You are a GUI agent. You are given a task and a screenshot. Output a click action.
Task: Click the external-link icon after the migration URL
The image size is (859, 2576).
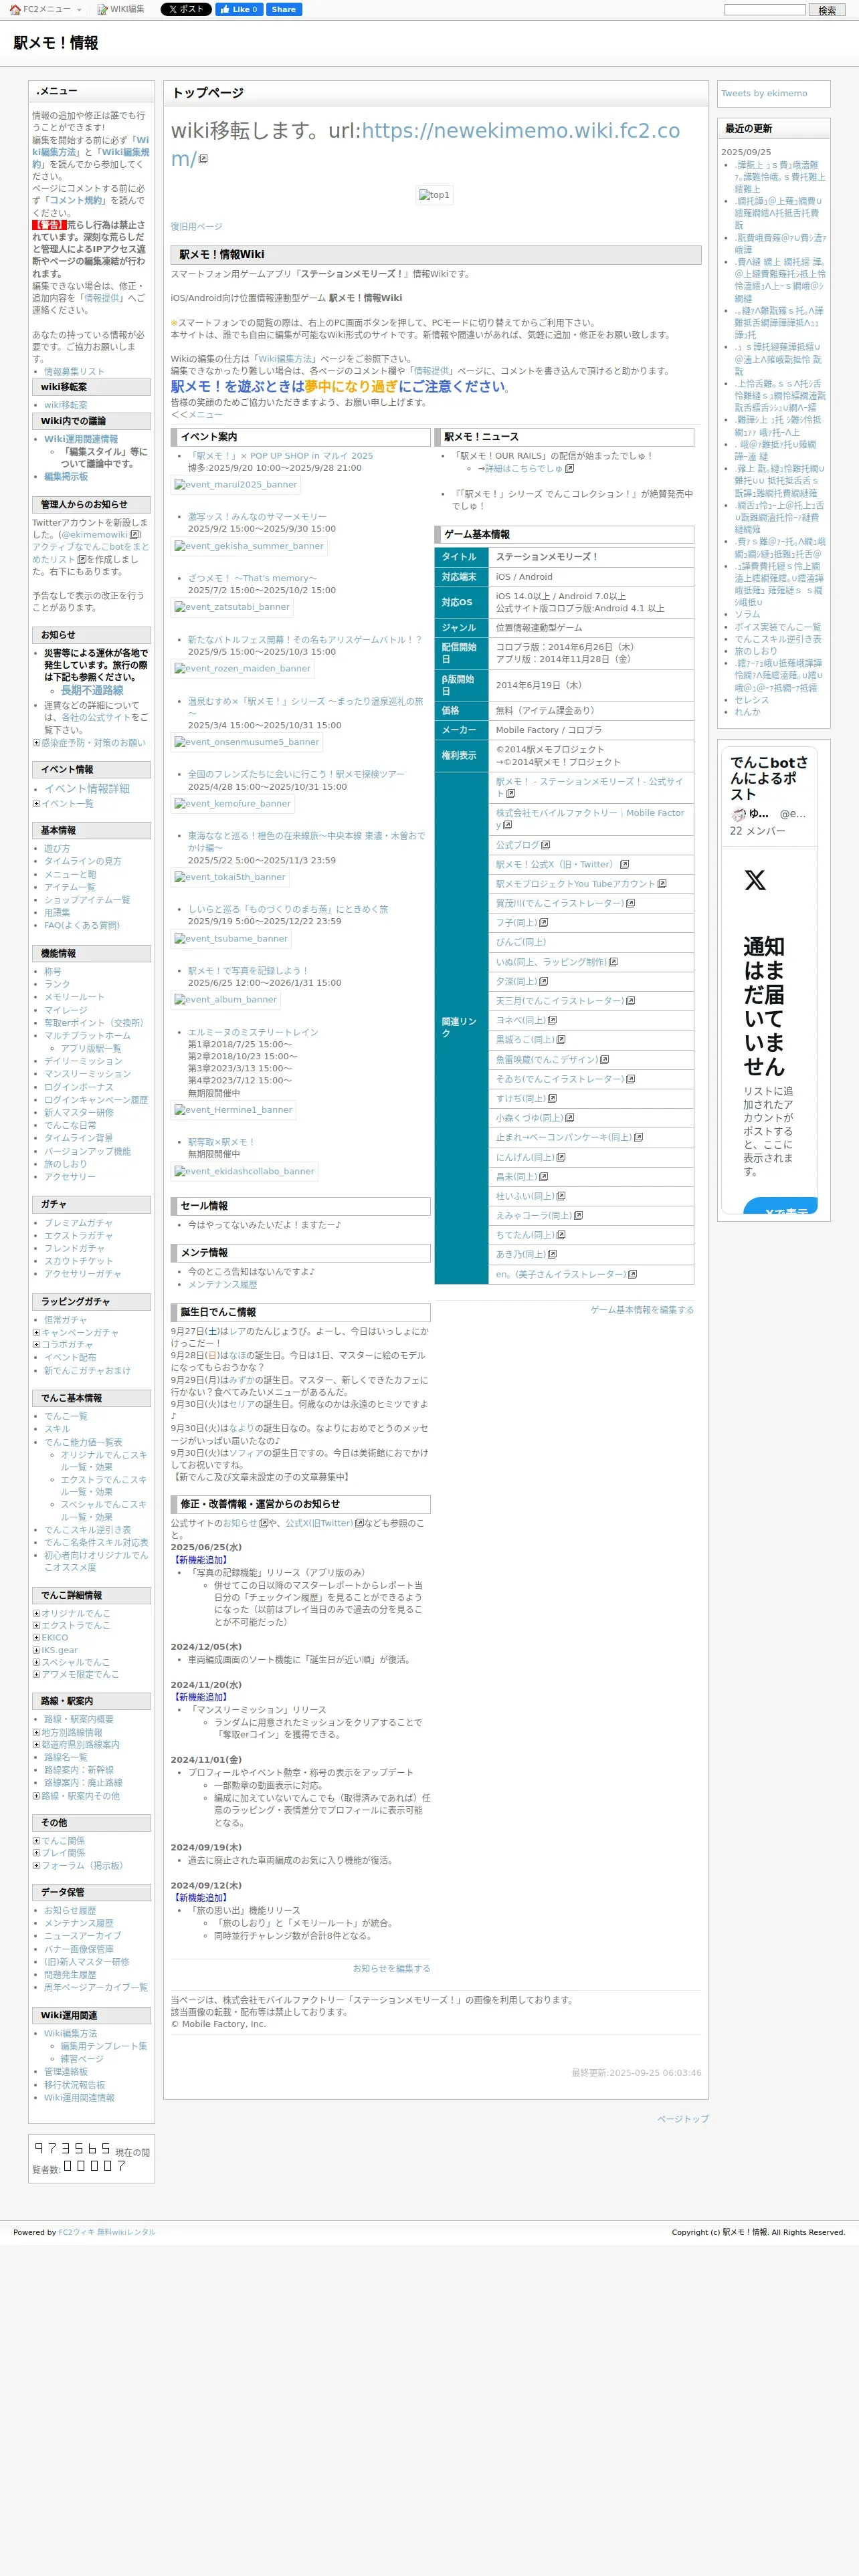tap(203, 159)
